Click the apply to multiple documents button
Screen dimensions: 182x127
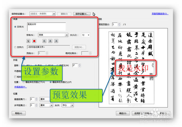coord(143,113)
